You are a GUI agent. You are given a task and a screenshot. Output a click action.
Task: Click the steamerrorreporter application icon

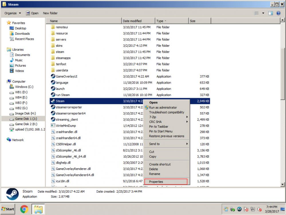(x=53, y=107)
